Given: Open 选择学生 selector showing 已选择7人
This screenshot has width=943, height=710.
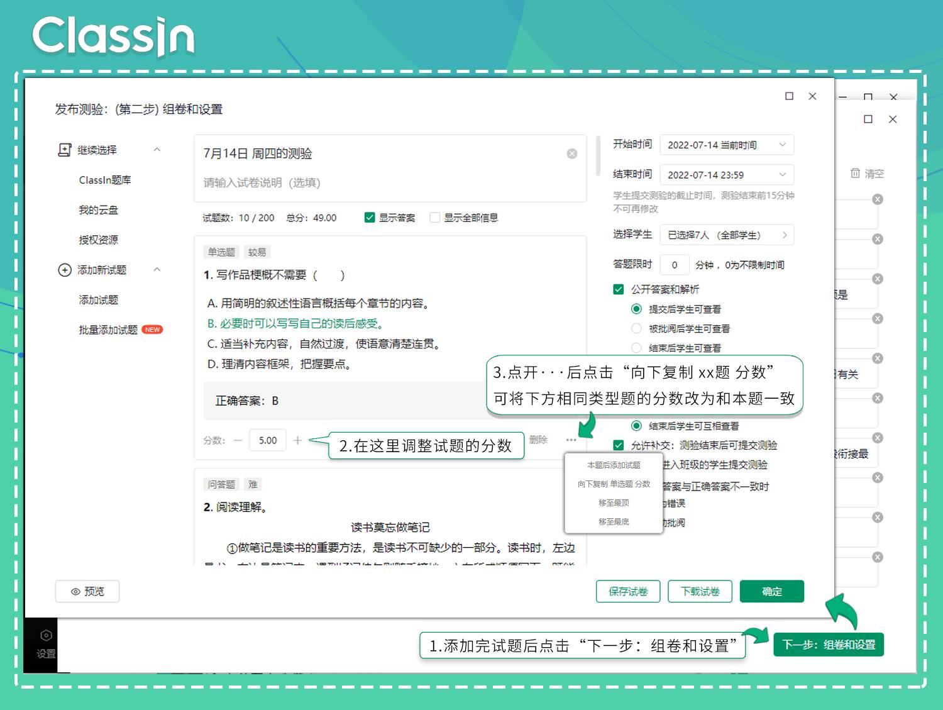Looking at the screenshot, I should 727,235.
